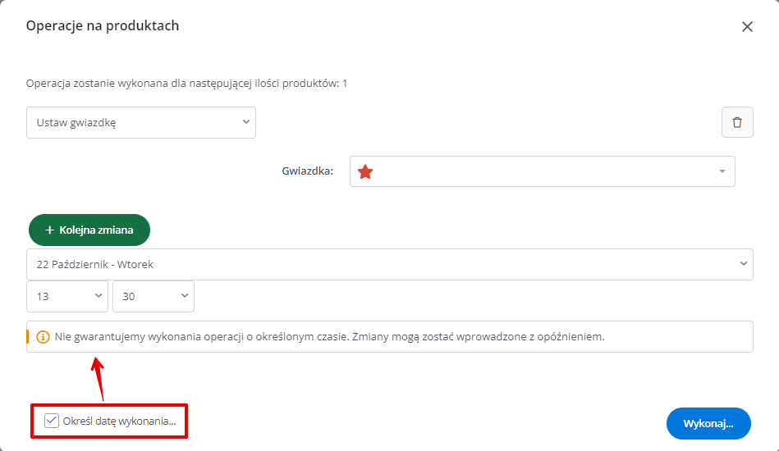Click the Określ datę wykonania label
This screenshot has width=779, height=451.
pyautogui.click(x=119, y=421)
